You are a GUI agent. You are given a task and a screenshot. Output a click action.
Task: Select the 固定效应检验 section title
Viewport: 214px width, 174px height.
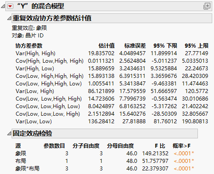click(x=32, y=134)
